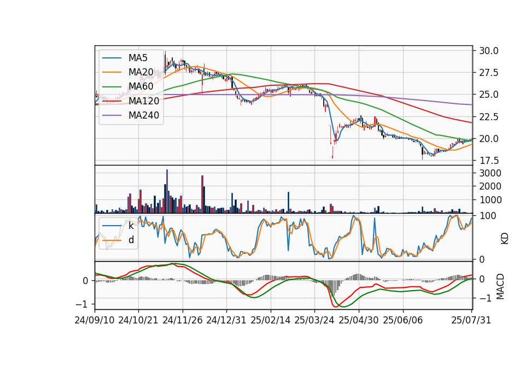Image resolution: width=525 pixels, height=377 pixels.
Task: Click the blue MA5 legend line sample
Action: coord(112,58)
